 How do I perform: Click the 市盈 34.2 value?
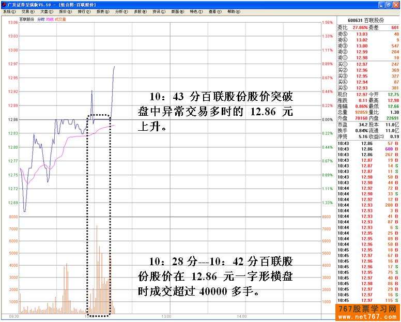click(x=363, y=125)
